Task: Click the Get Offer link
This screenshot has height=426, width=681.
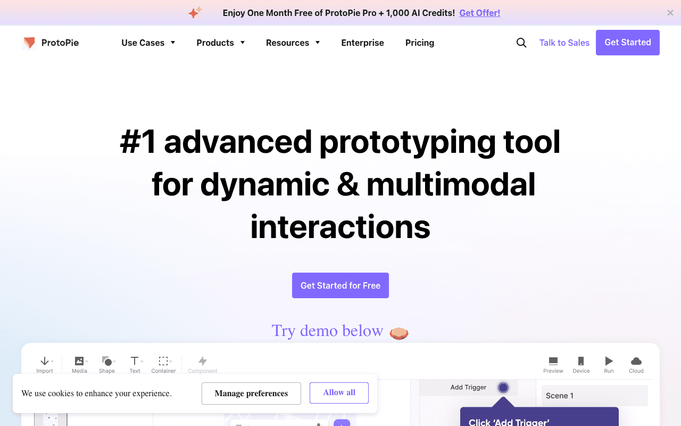Action: pos(479,13)
